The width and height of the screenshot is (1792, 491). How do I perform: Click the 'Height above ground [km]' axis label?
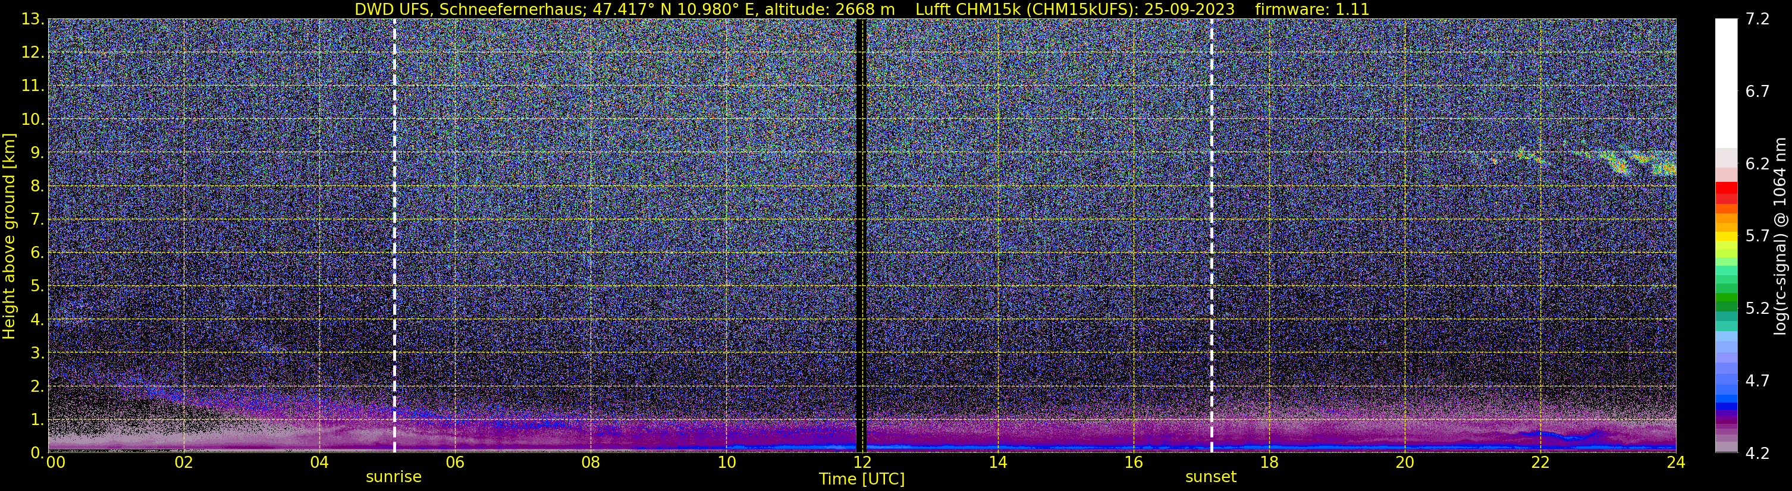[x=9, y=237]
